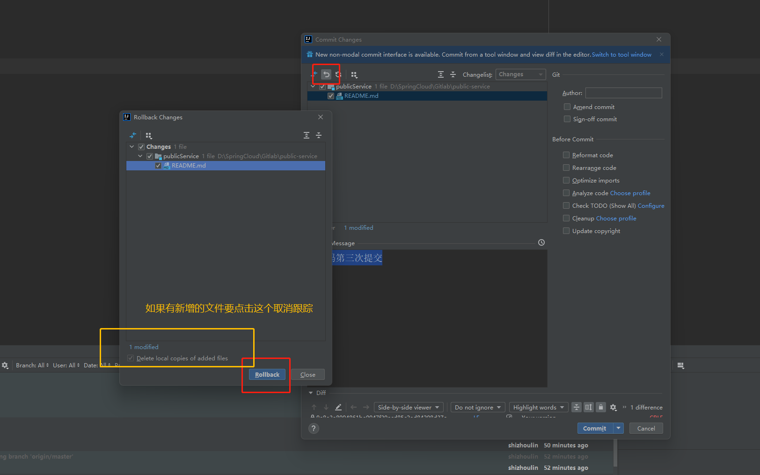Open commit message history clock icon
760x475 pixels.
(541, 242)
